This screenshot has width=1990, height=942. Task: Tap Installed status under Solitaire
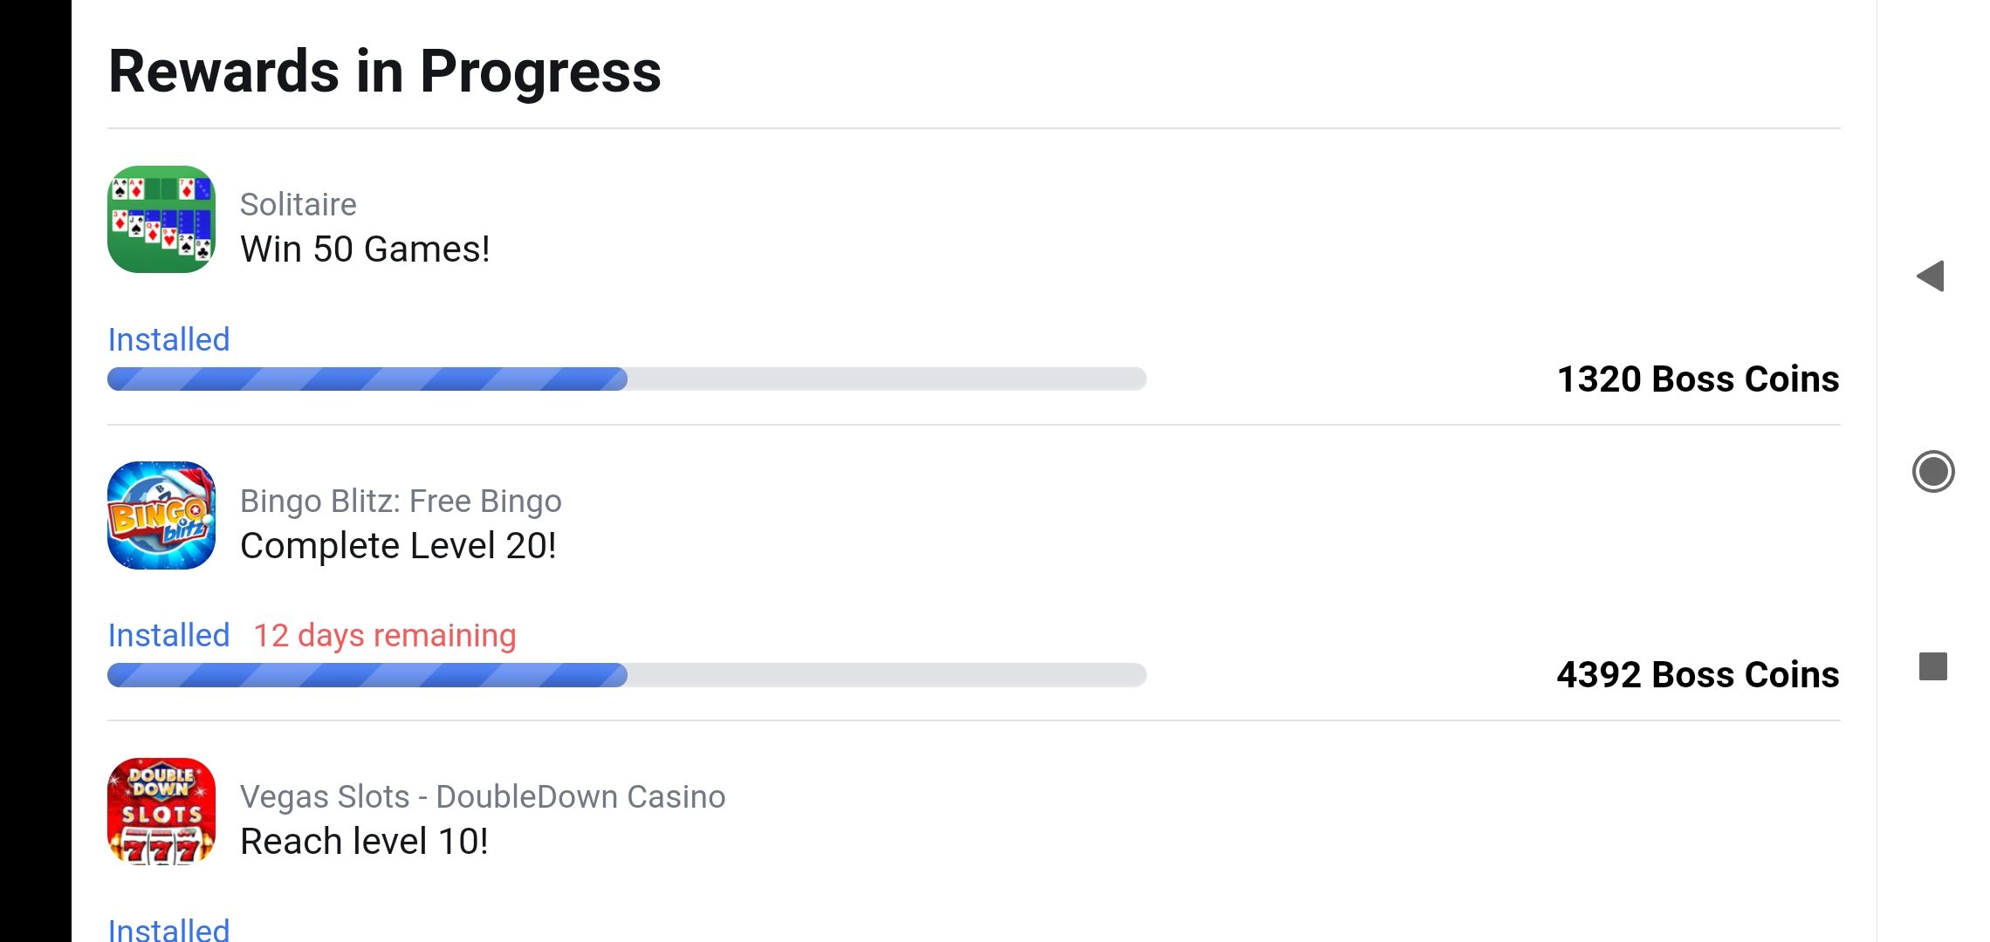coord(168,339)
